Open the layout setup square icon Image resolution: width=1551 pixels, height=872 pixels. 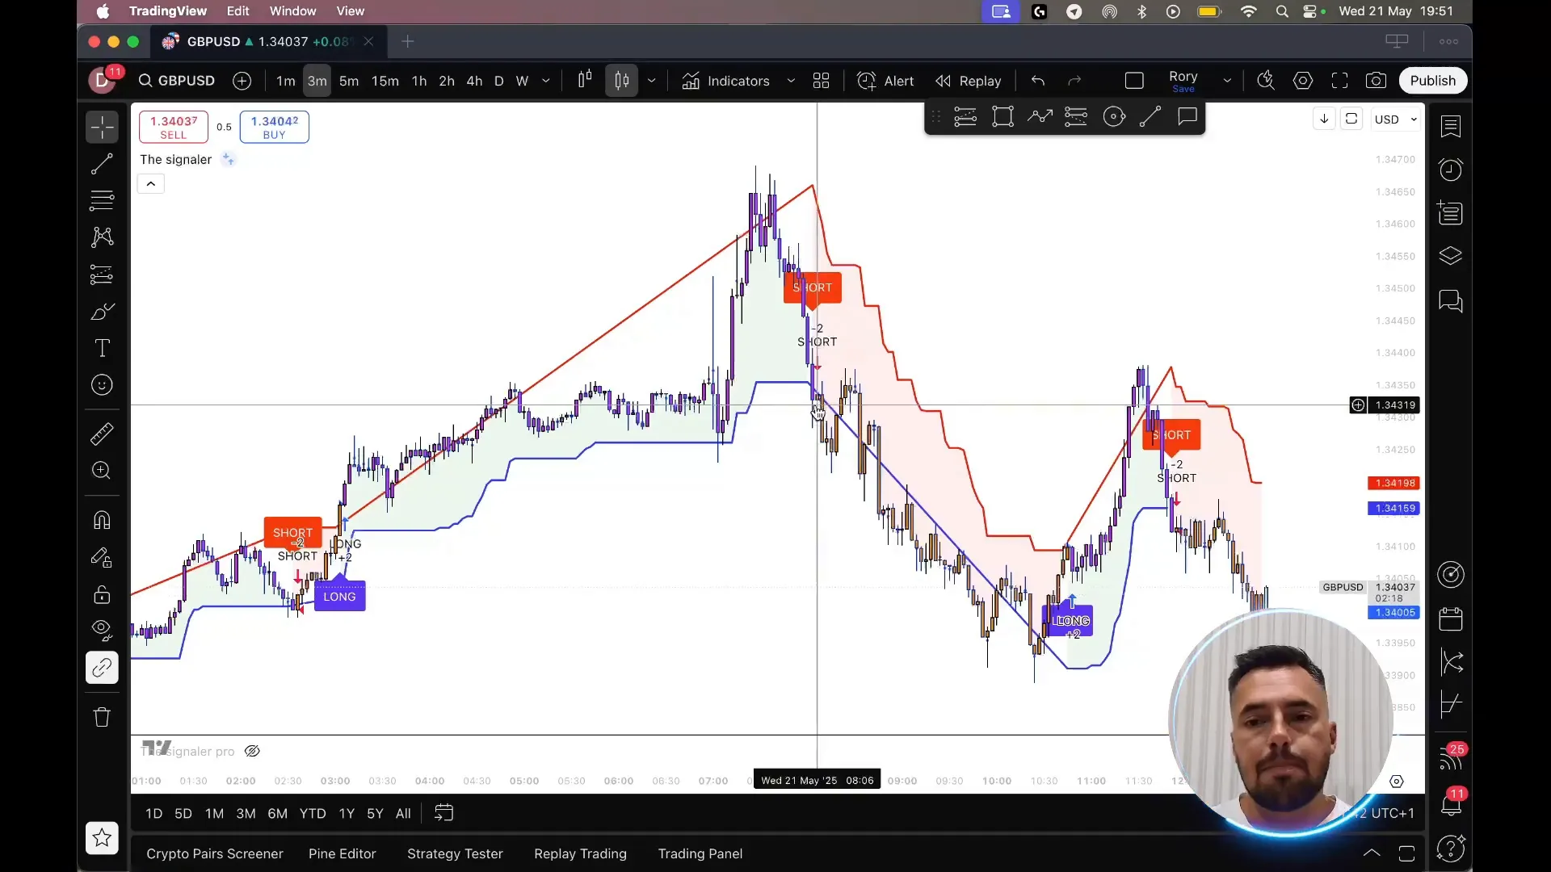pos(1134,81)
